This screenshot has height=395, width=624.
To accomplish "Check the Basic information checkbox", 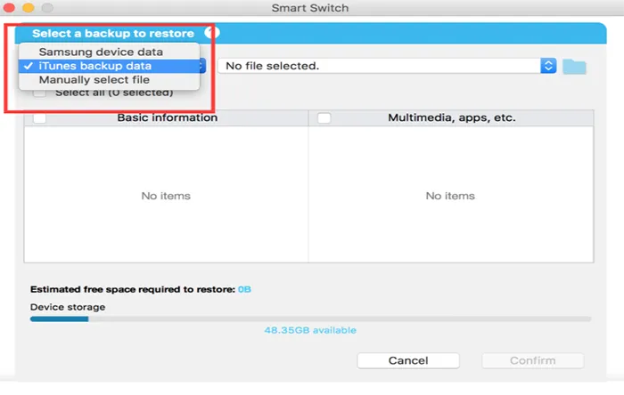I will 39,118.
